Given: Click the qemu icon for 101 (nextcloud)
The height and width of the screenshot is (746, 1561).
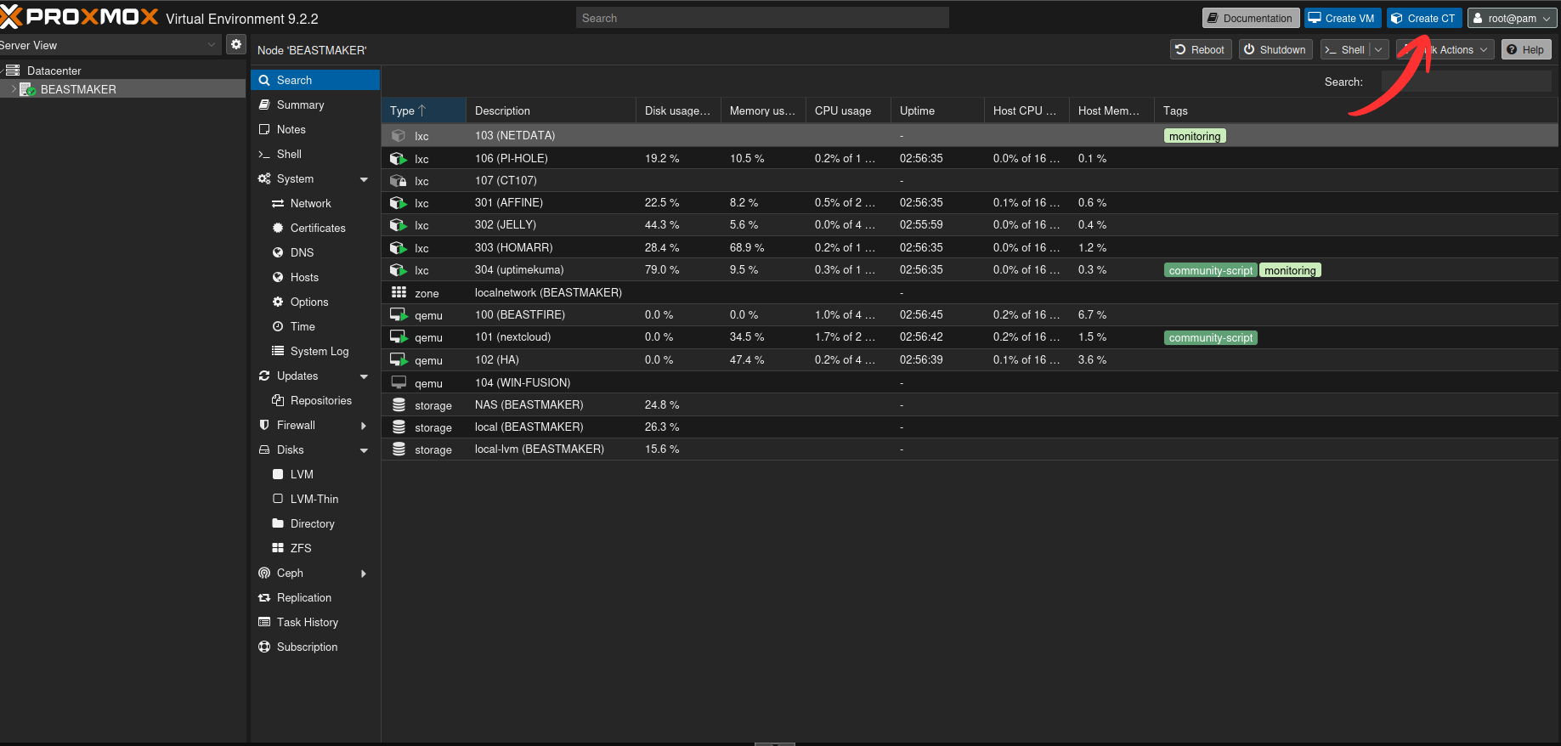Looking at the screenshot, I should click(398, 337).
